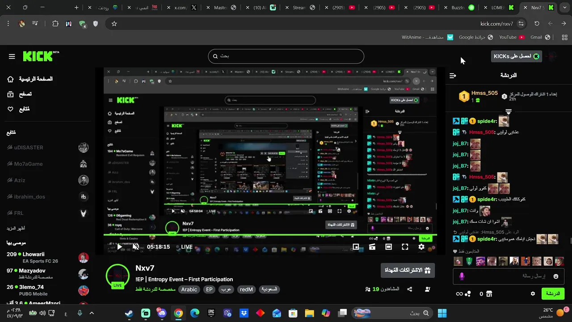Image resolution: width=572 pixels, height=322 pixels.
Task: Open player settings gear
Action: point(421,246)
